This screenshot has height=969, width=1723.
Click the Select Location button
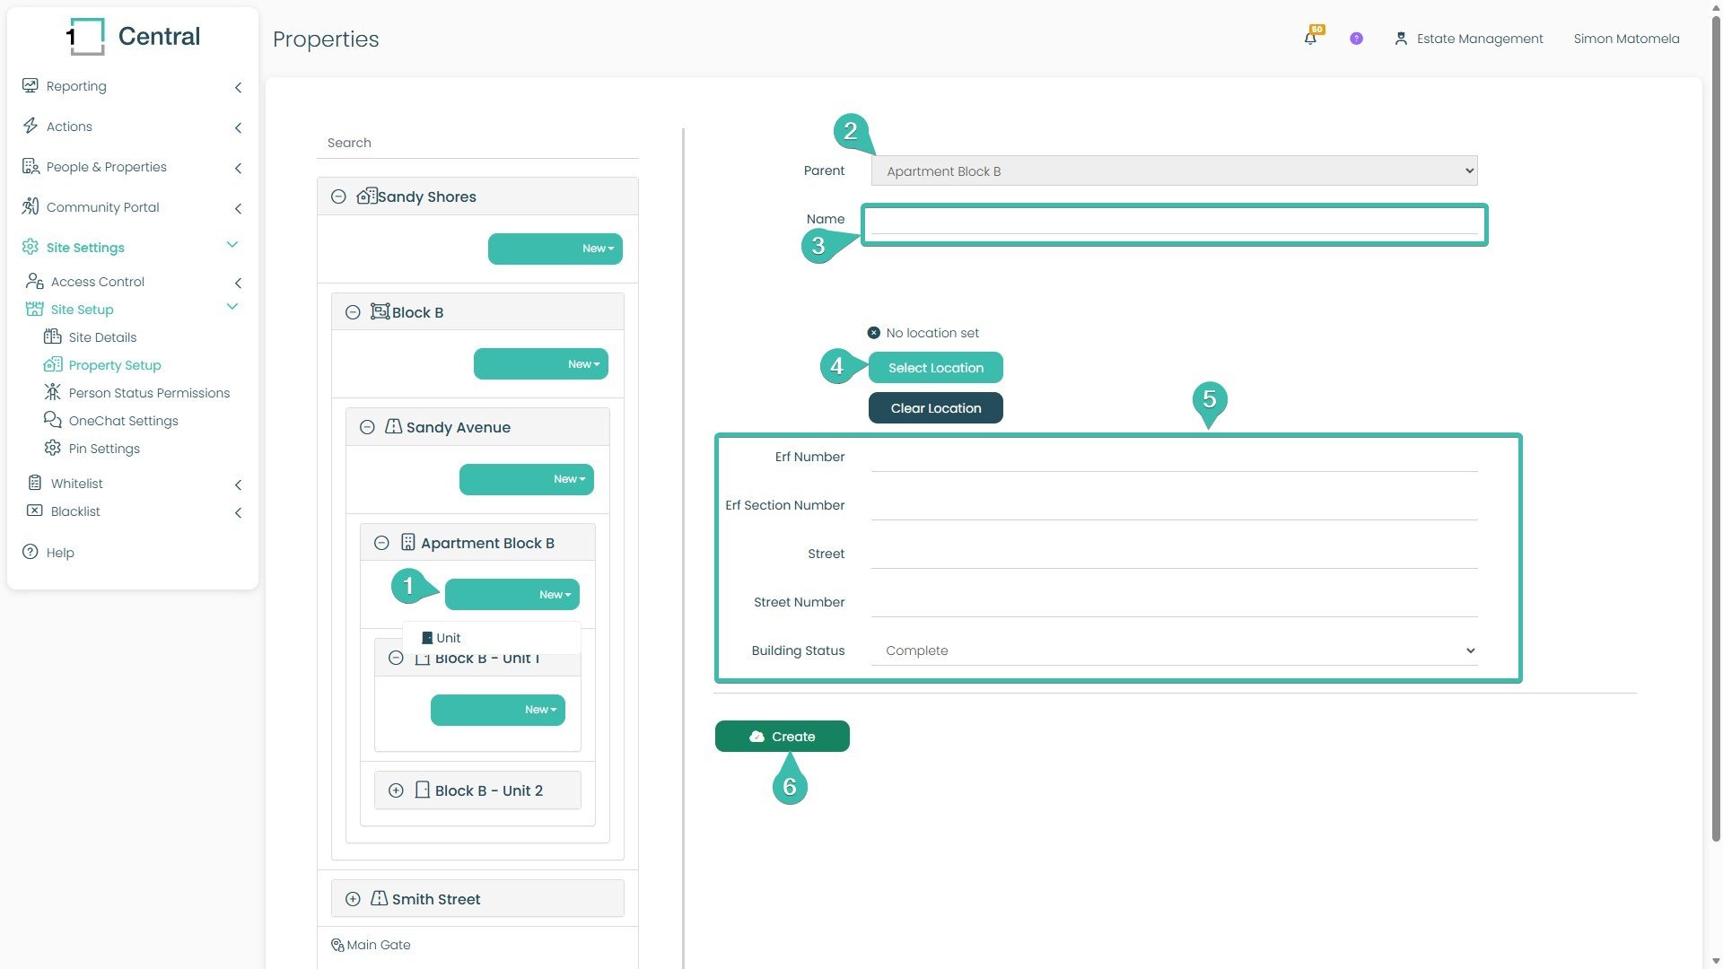click(x=936, y=368)
